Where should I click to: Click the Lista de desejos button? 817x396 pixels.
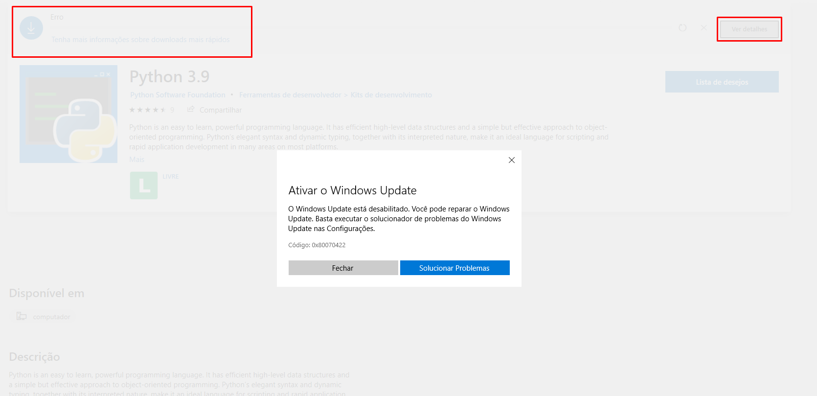pos(722,82)
